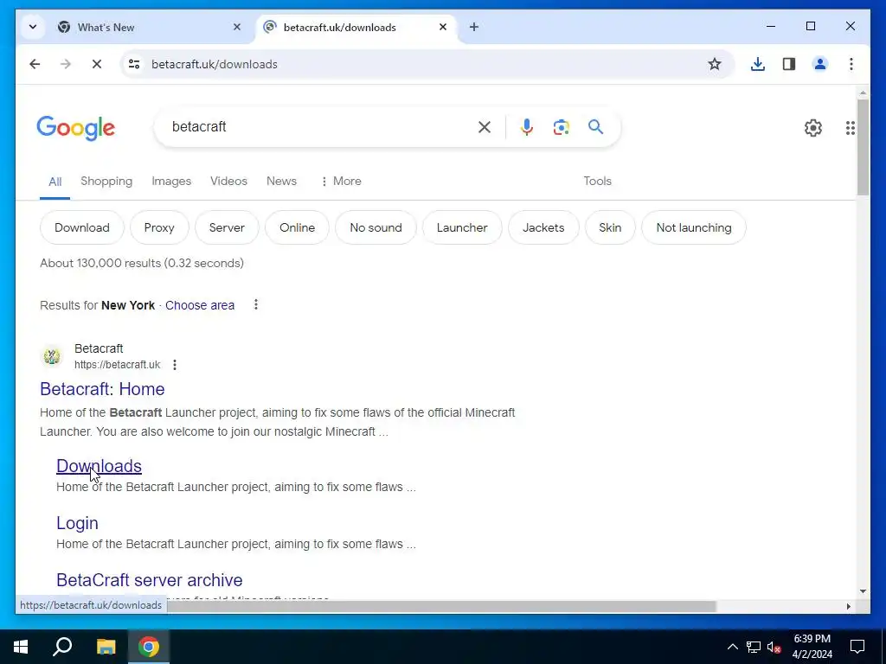This screenshot has height=664, width=886.
Task: Open Windows taskbar search
Action: [62, 647]
